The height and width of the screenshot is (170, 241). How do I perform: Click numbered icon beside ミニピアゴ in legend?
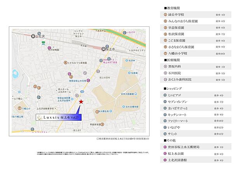(165, 95)
